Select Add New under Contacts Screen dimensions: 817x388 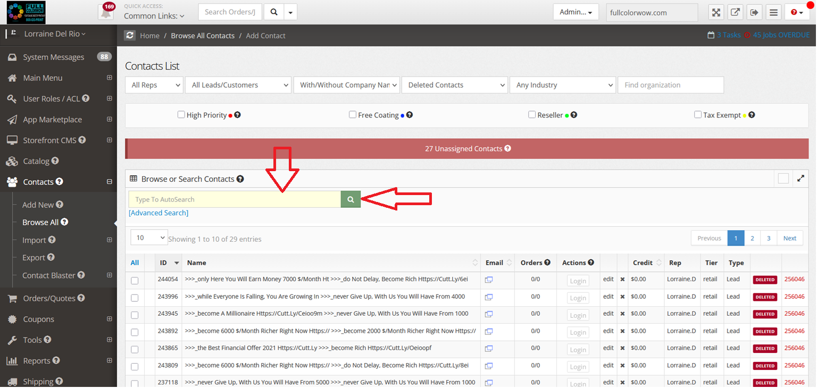pos(38,205)
